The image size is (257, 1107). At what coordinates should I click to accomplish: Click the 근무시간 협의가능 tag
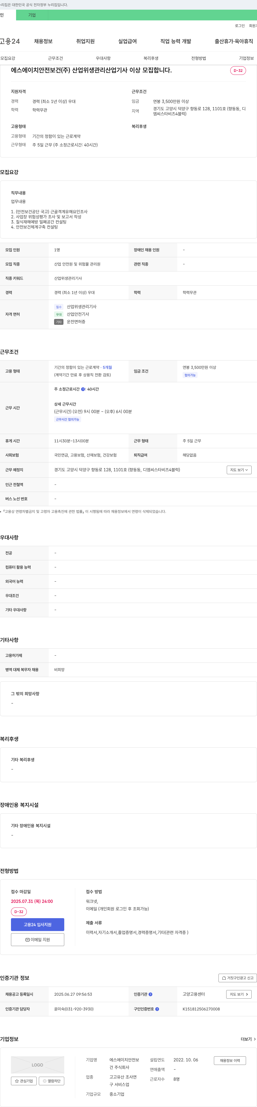pyautogui.click(x=68, y=420)
